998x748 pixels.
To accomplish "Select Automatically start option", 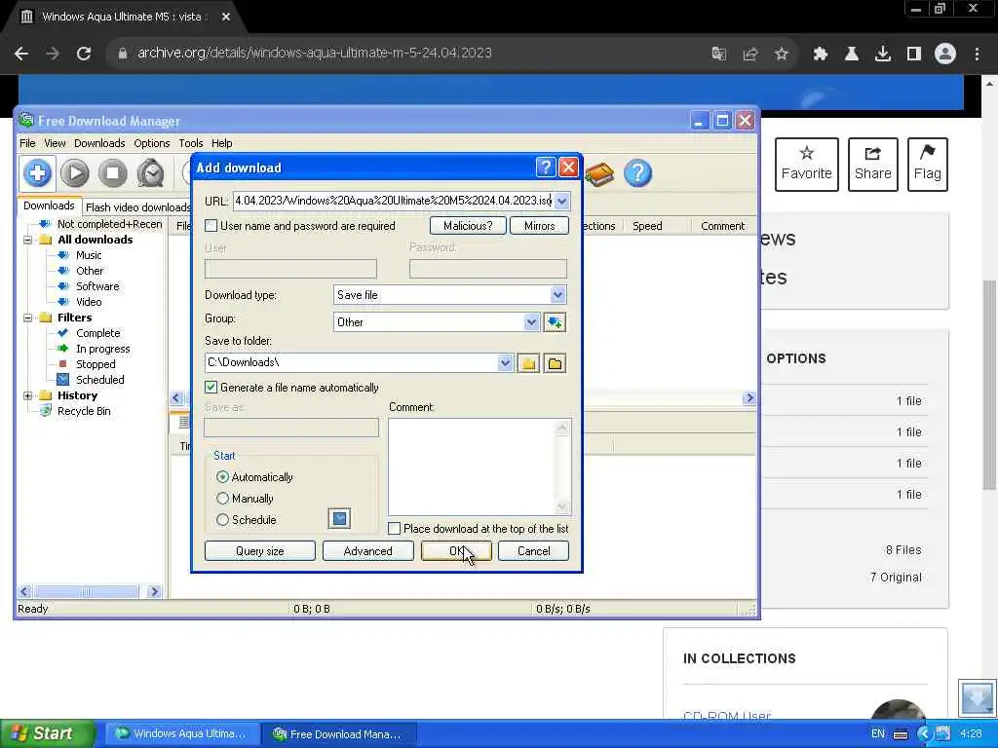I will [222, 476].
